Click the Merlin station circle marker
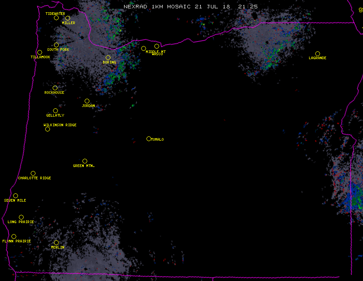 [56, 243]
